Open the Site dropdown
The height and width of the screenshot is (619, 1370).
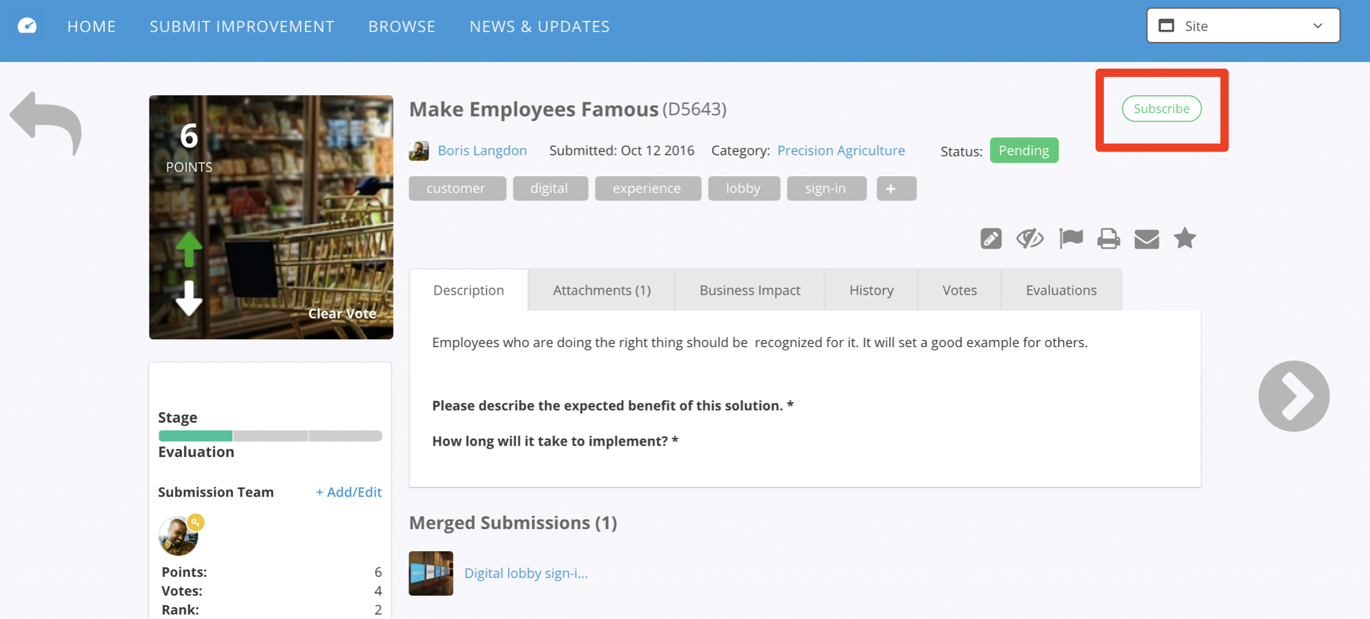1243,26
